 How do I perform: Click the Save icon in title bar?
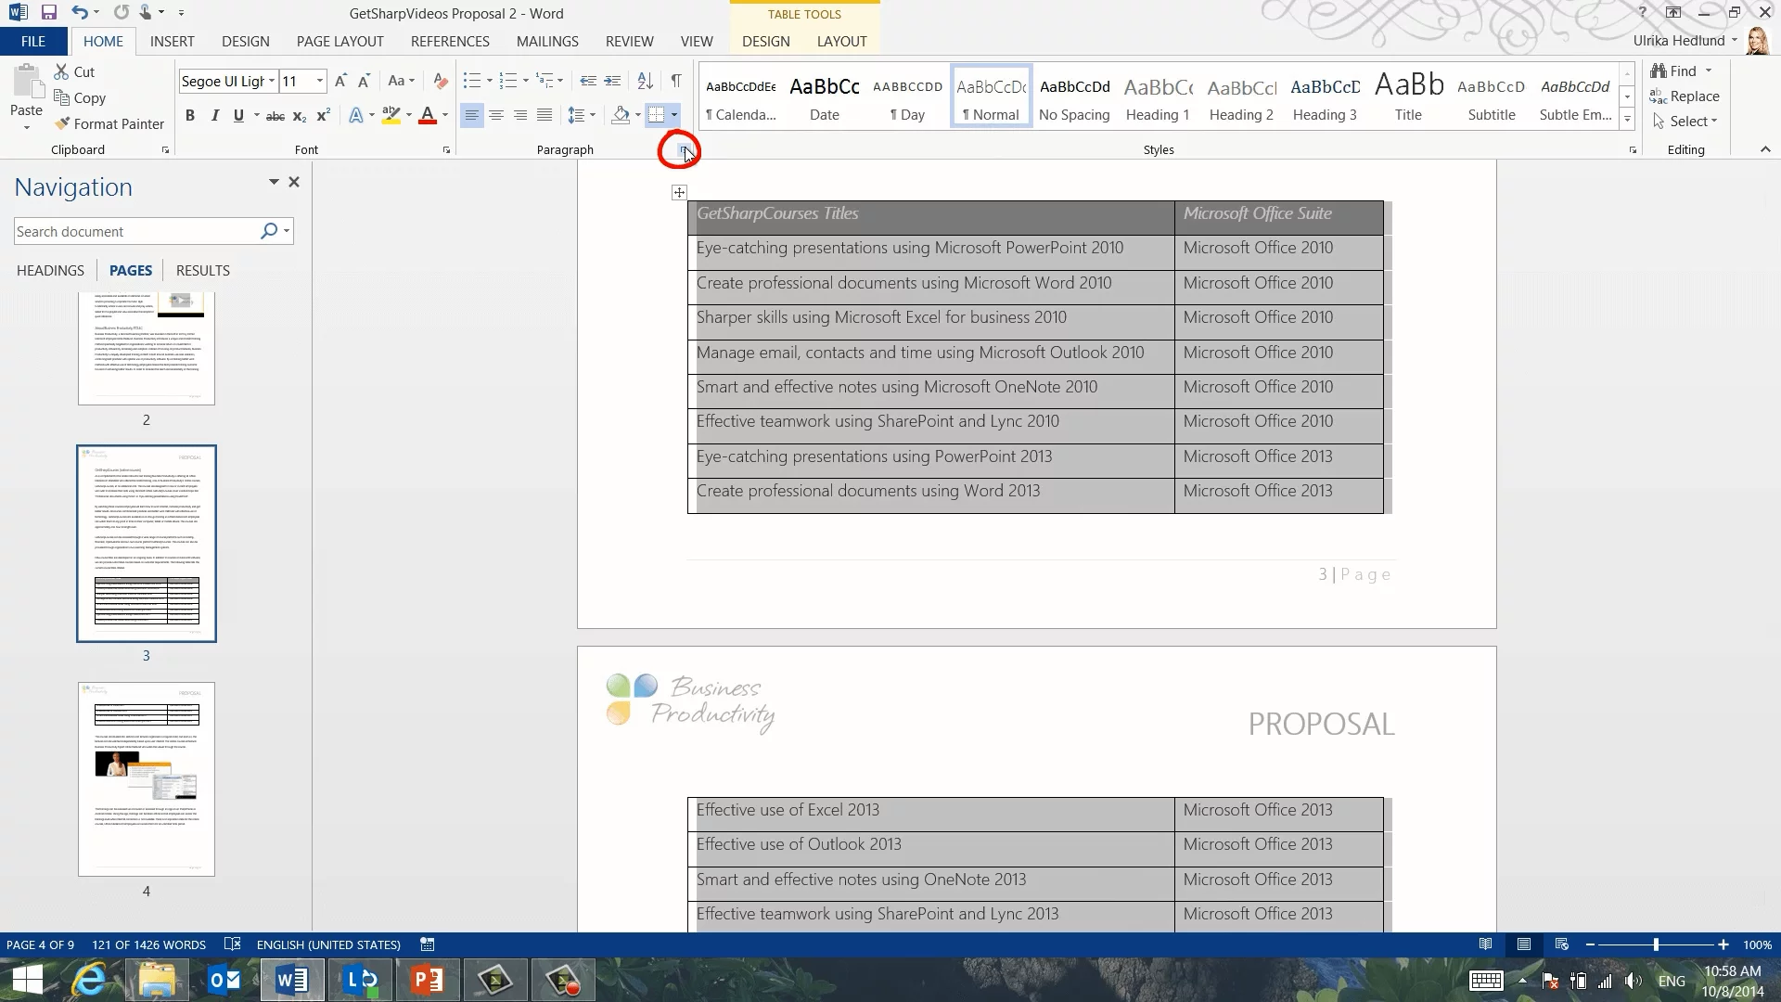[49, 13]
